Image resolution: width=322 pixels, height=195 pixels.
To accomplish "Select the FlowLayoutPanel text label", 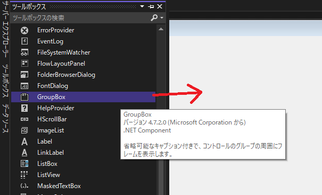I will [61, 64].
